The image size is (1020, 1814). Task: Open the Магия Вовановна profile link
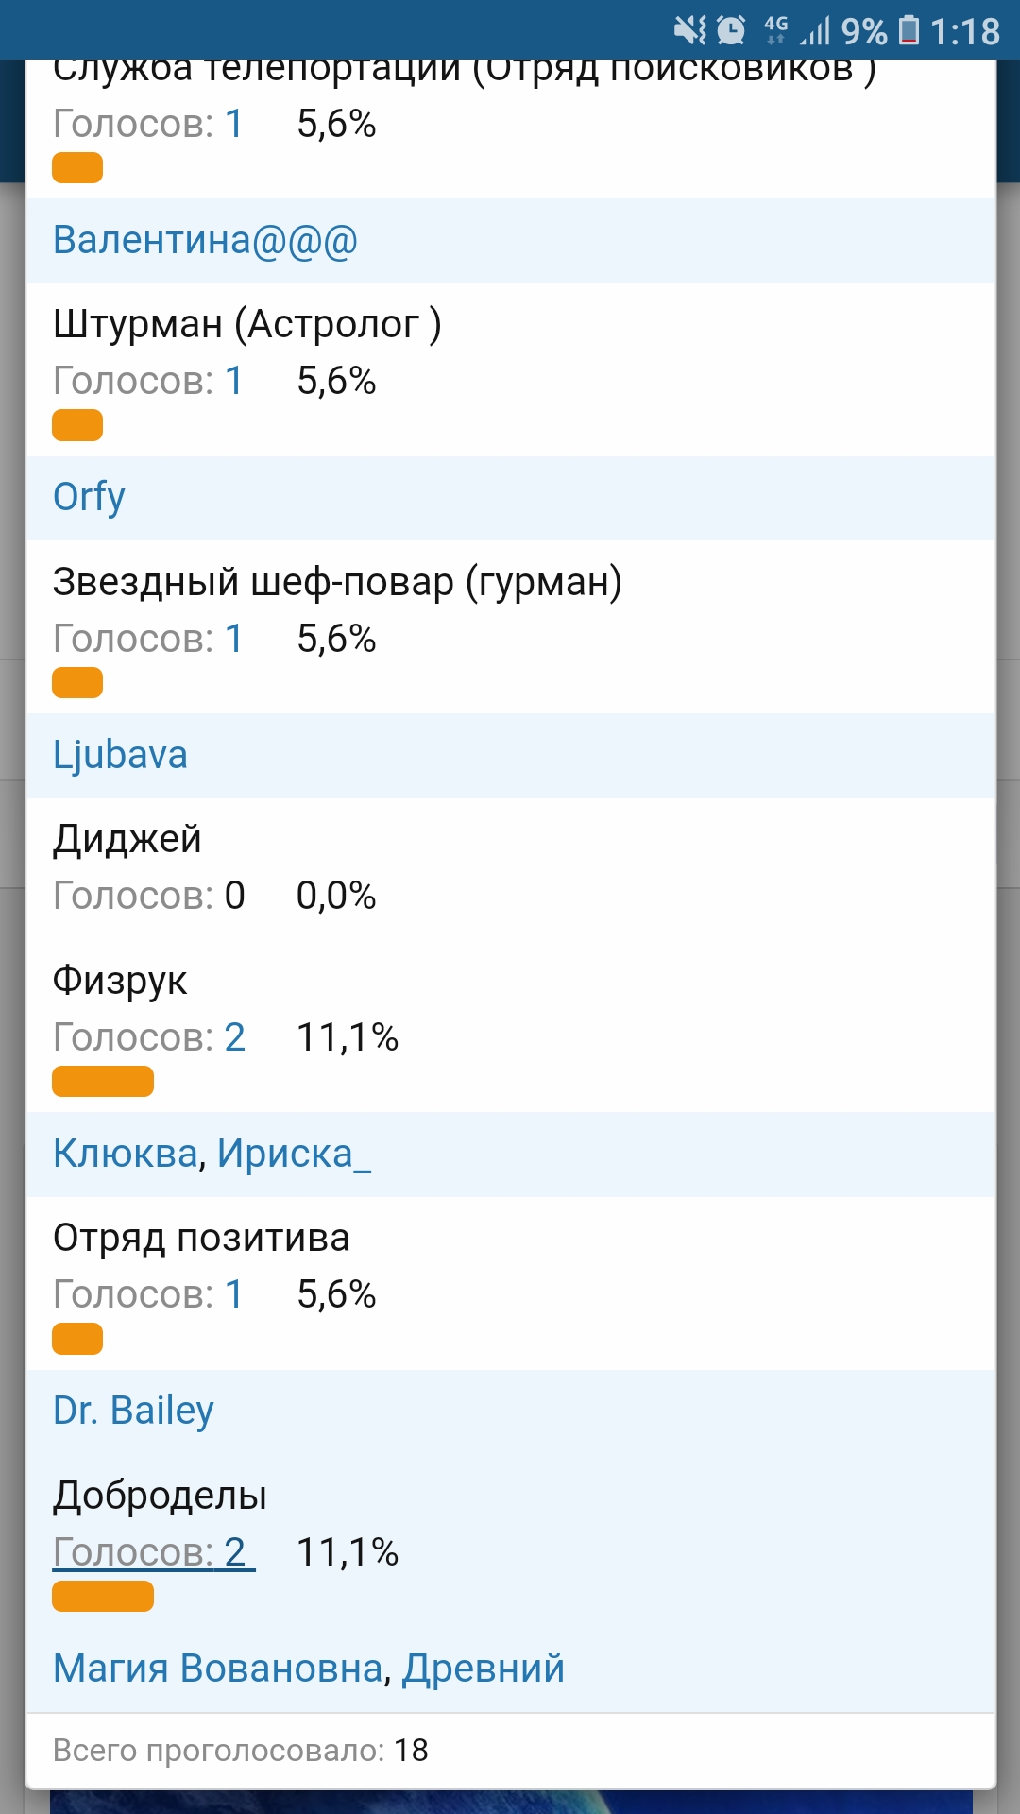tap(217, 1669)
